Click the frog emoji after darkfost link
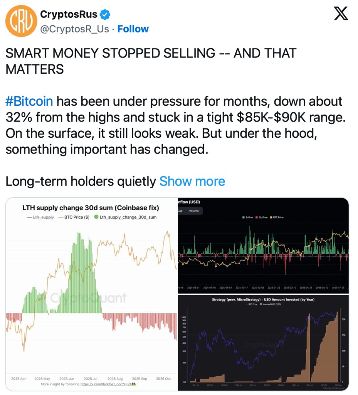Screen dimensions: 358x395 (x=134, y=385)
